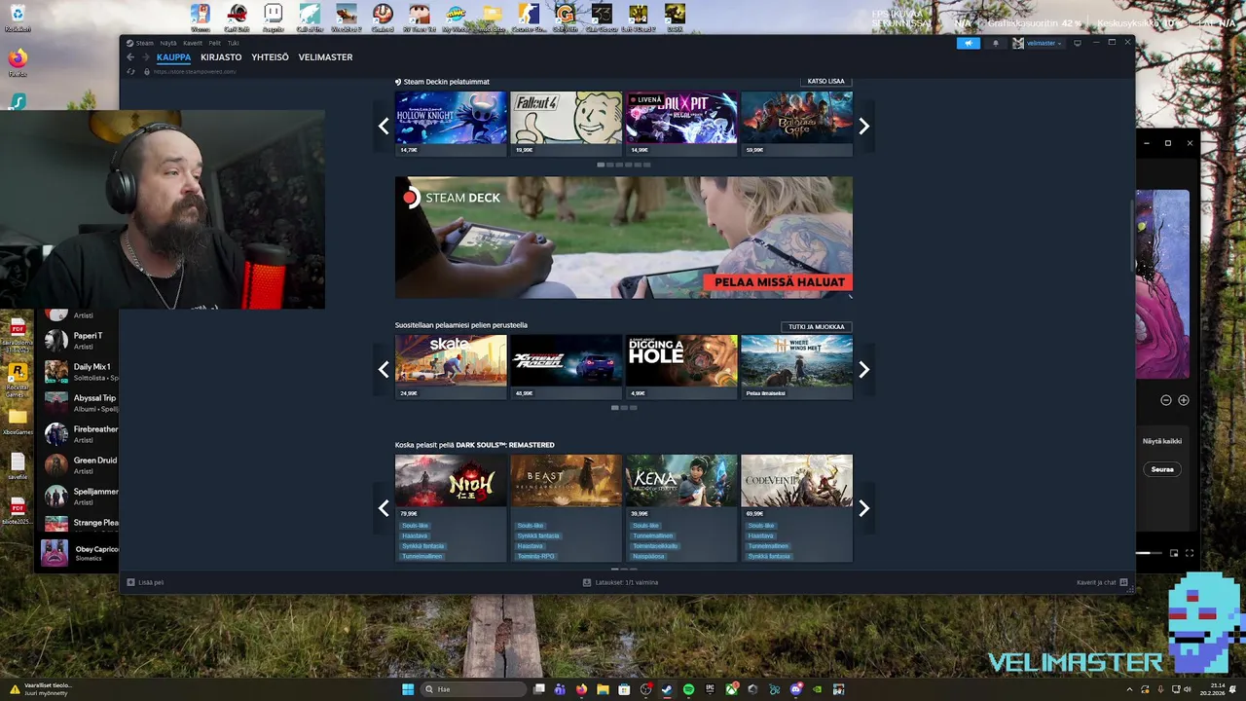Open Steam icon on the taskbar
This screenshot has width=1246, height=701.
tap(667, 689)
